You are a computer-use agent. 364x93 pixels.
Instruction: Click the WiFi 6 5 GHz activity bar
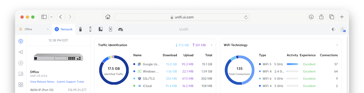292,79
